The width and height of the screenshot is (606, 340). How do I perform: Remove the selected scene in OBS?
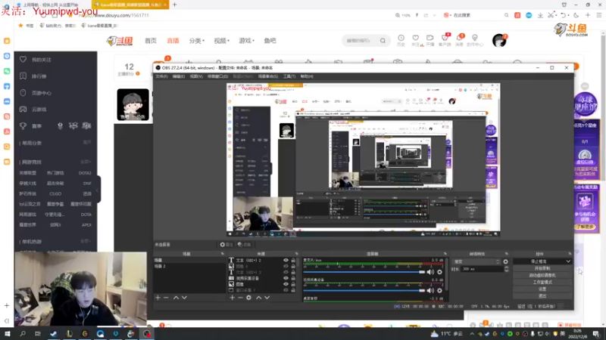pyautogui.click(x=166, y=298)
